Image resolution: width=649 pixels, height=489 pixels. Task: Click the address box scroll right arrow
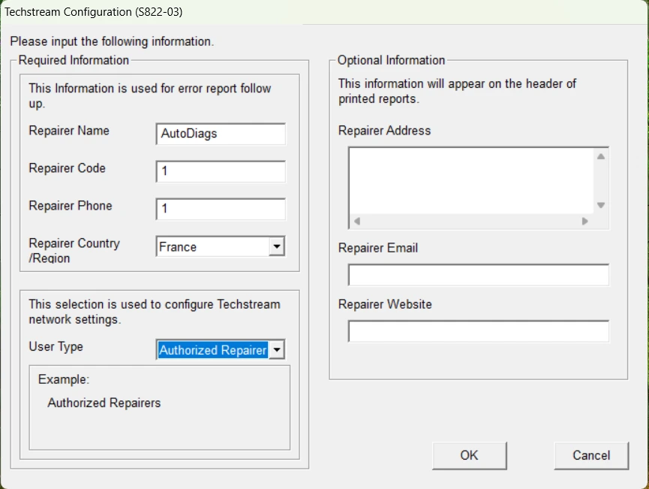(x=584, y=222)
